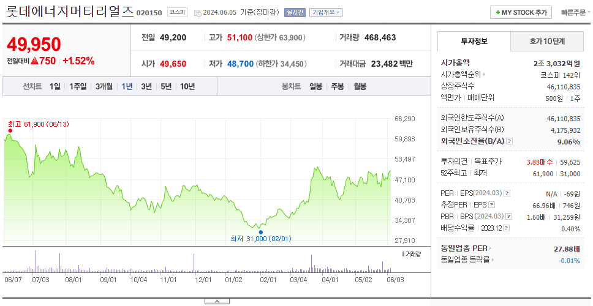593x306 pixels.
Task: Switch to 주봉 candlestick chart
Action: click(x=338, y=86)
